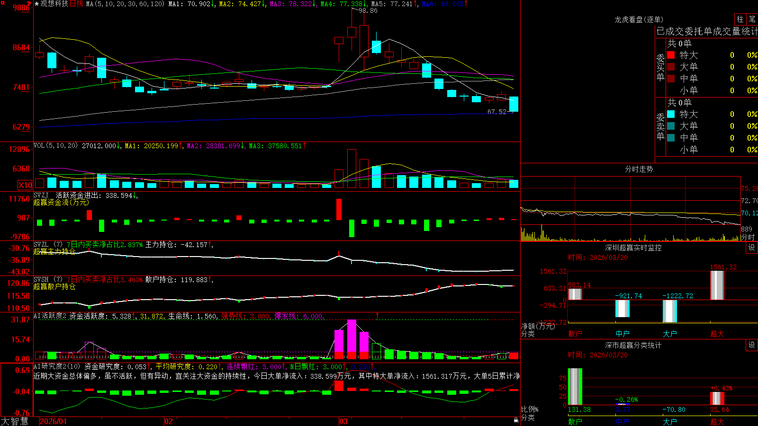Click the MA6: 67.005 value
The image size is (758, 426).
coord(445,4)
